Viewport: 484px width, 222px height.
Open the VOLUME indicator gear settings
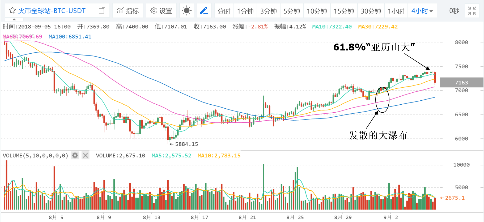point(75,155)
